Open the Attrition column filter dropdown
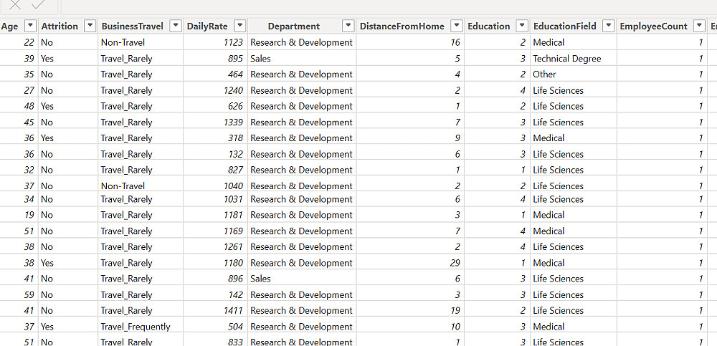This screenshot has width=717, height=346. pyautogui.click(x=90, y=27)
